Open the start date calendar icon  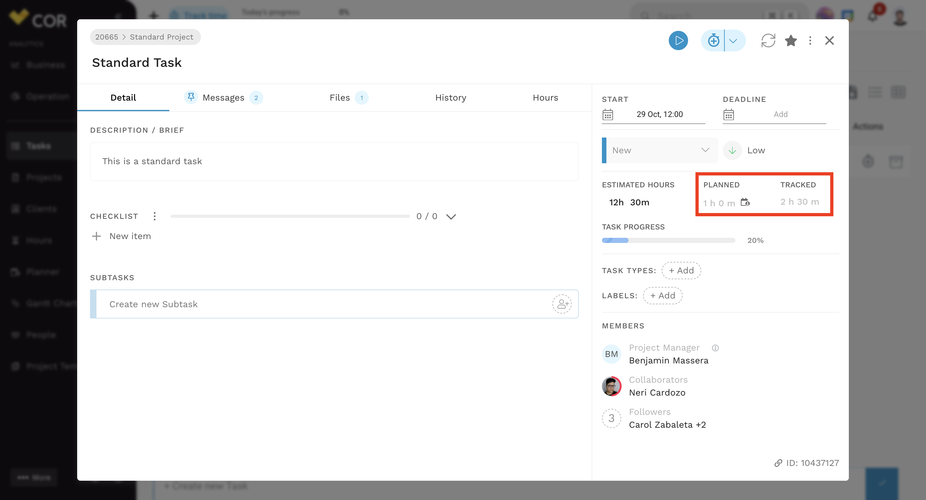pos(607,115)
